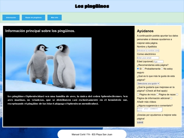
Task: Click the Los pingüinos page title
Action: [x=92, y=6]
